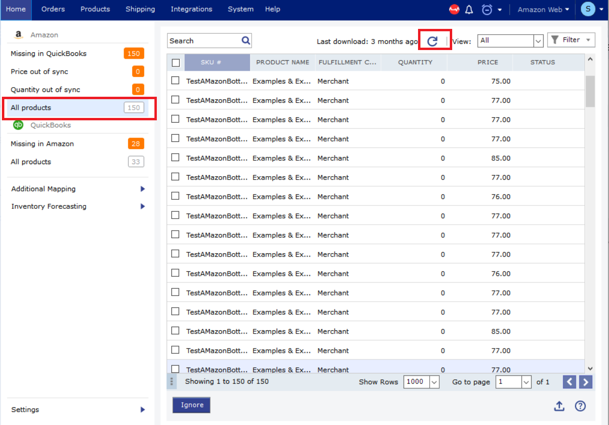Click the user avatar S icon
609x425 pixels.
(588, 9)
